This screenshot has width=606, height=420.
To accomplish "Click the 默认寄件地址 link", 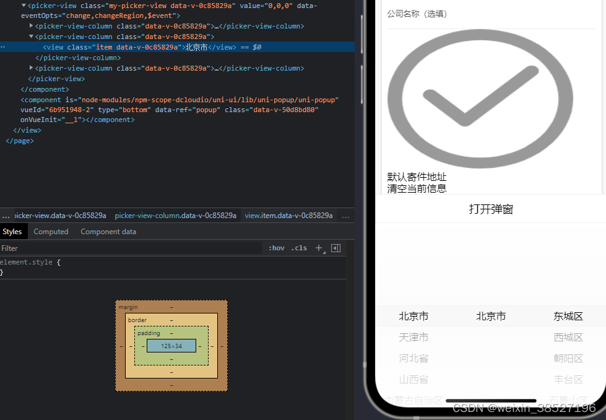I will 417,177.
